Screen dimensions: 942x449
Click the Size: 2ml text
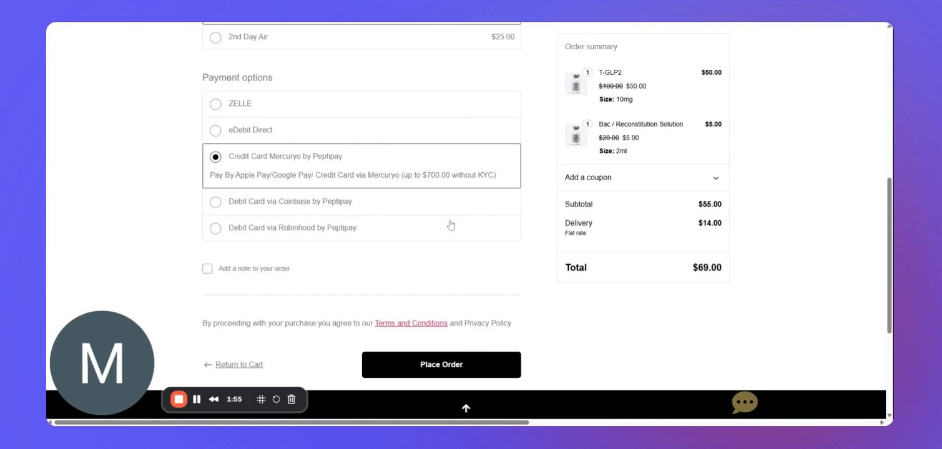(x=613, y=151)
